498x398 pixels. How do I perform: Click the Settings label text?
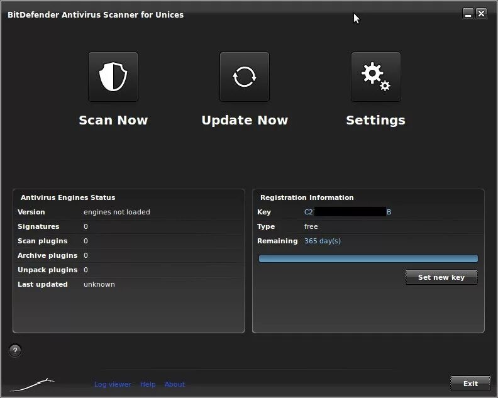(x=376, y=120)
